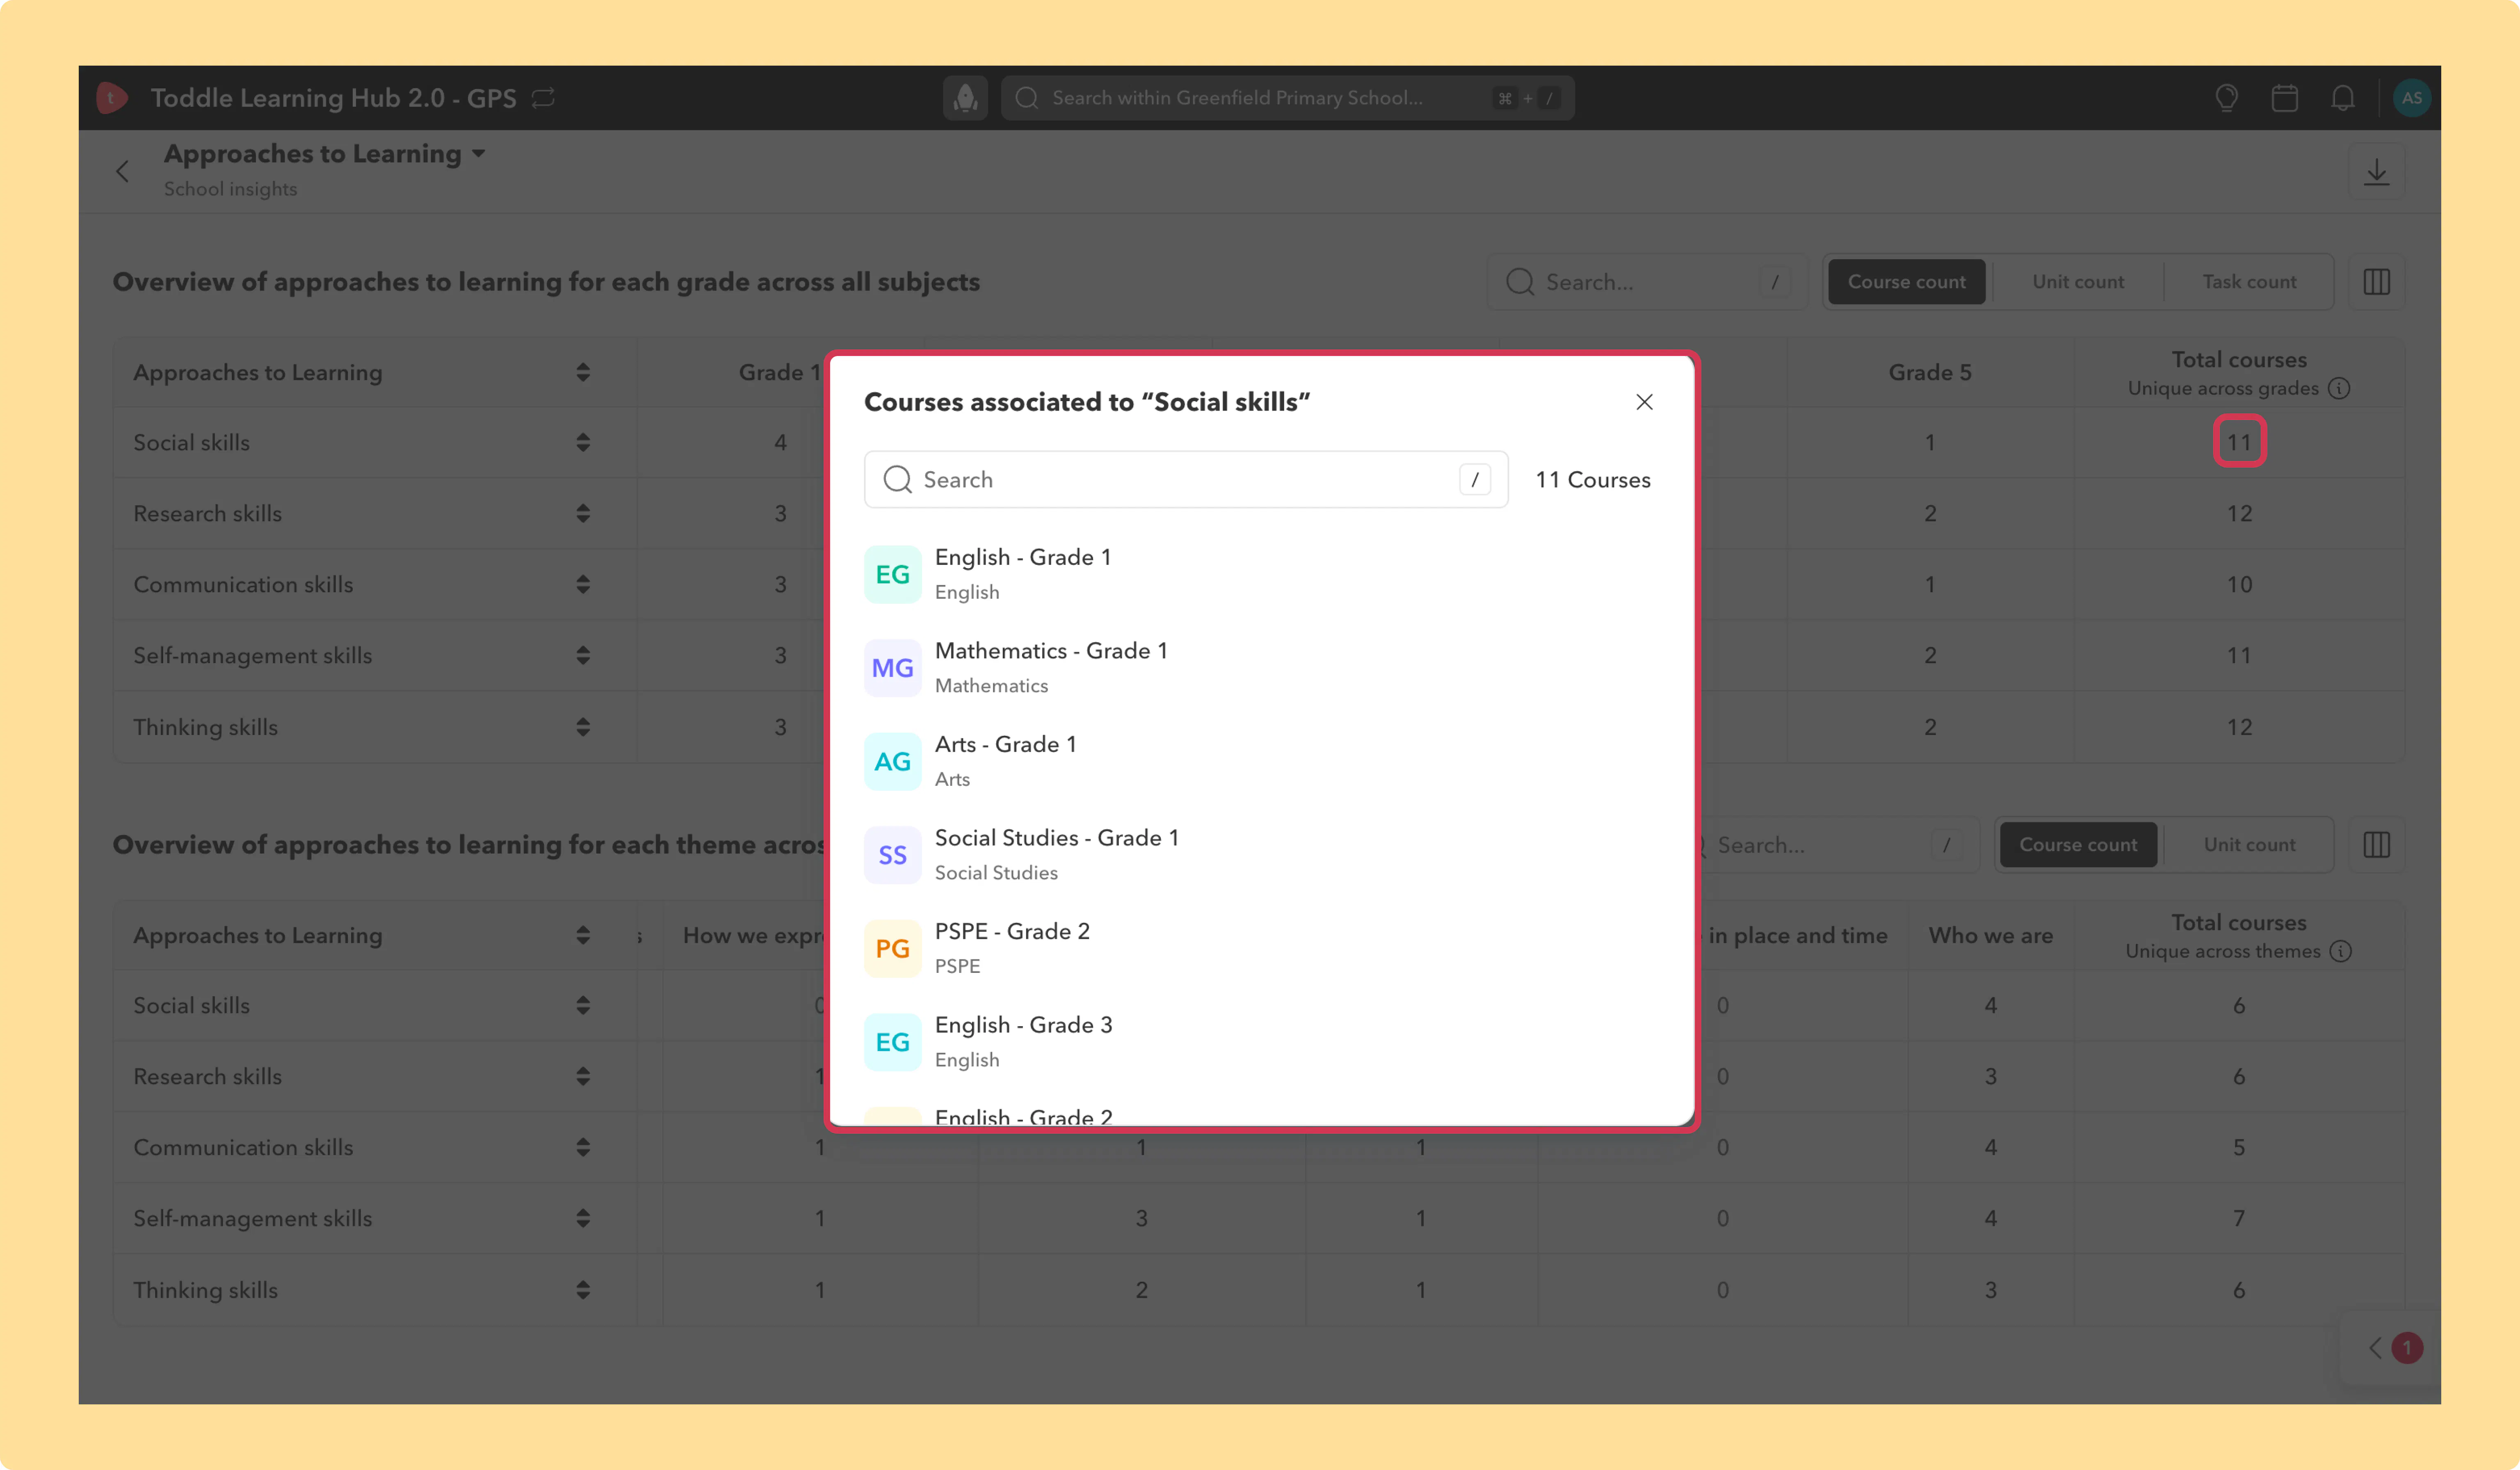Sort the grade table's Approaches to Learning column
2520x1470 pixels.
coord(583,373)
